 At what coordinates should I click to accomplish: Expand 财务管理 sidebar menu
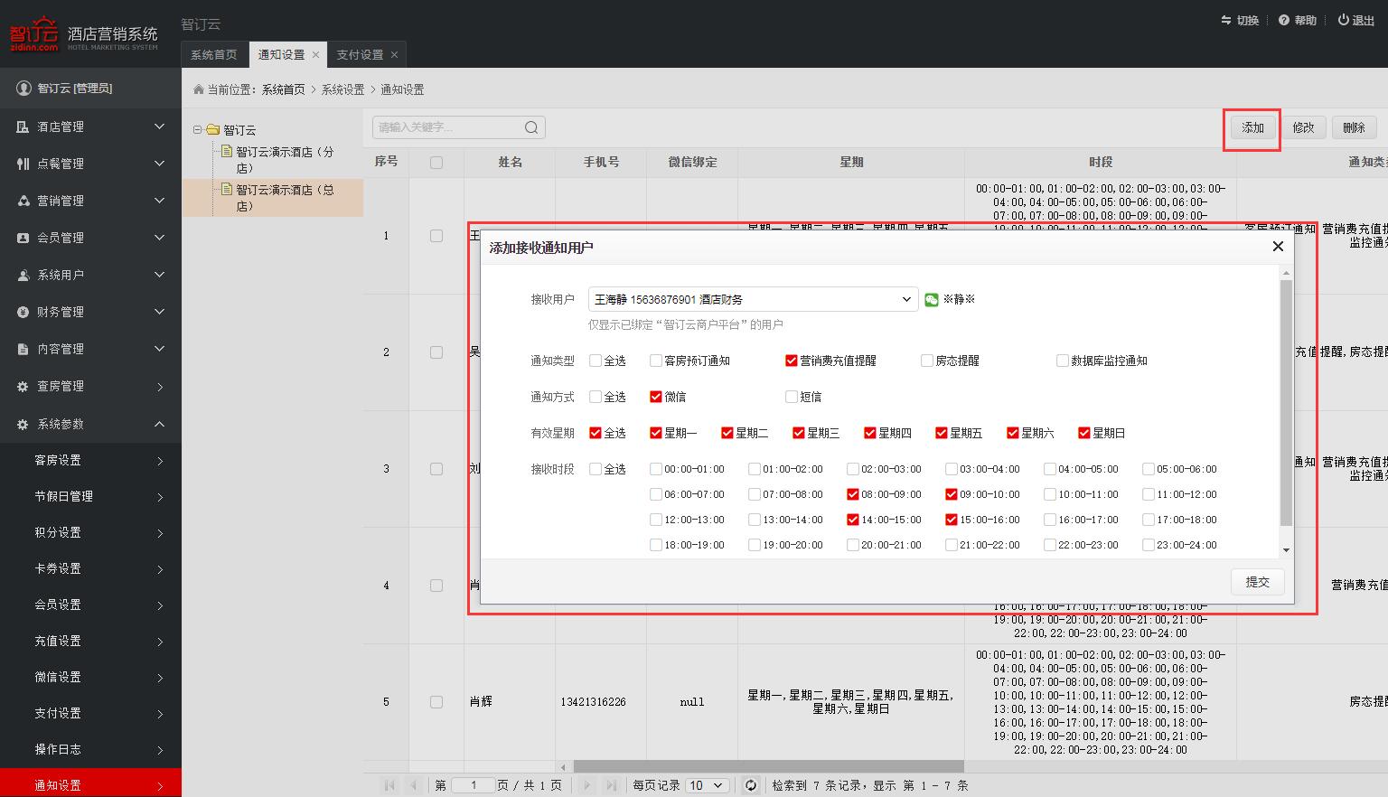(x=90, y=312)
